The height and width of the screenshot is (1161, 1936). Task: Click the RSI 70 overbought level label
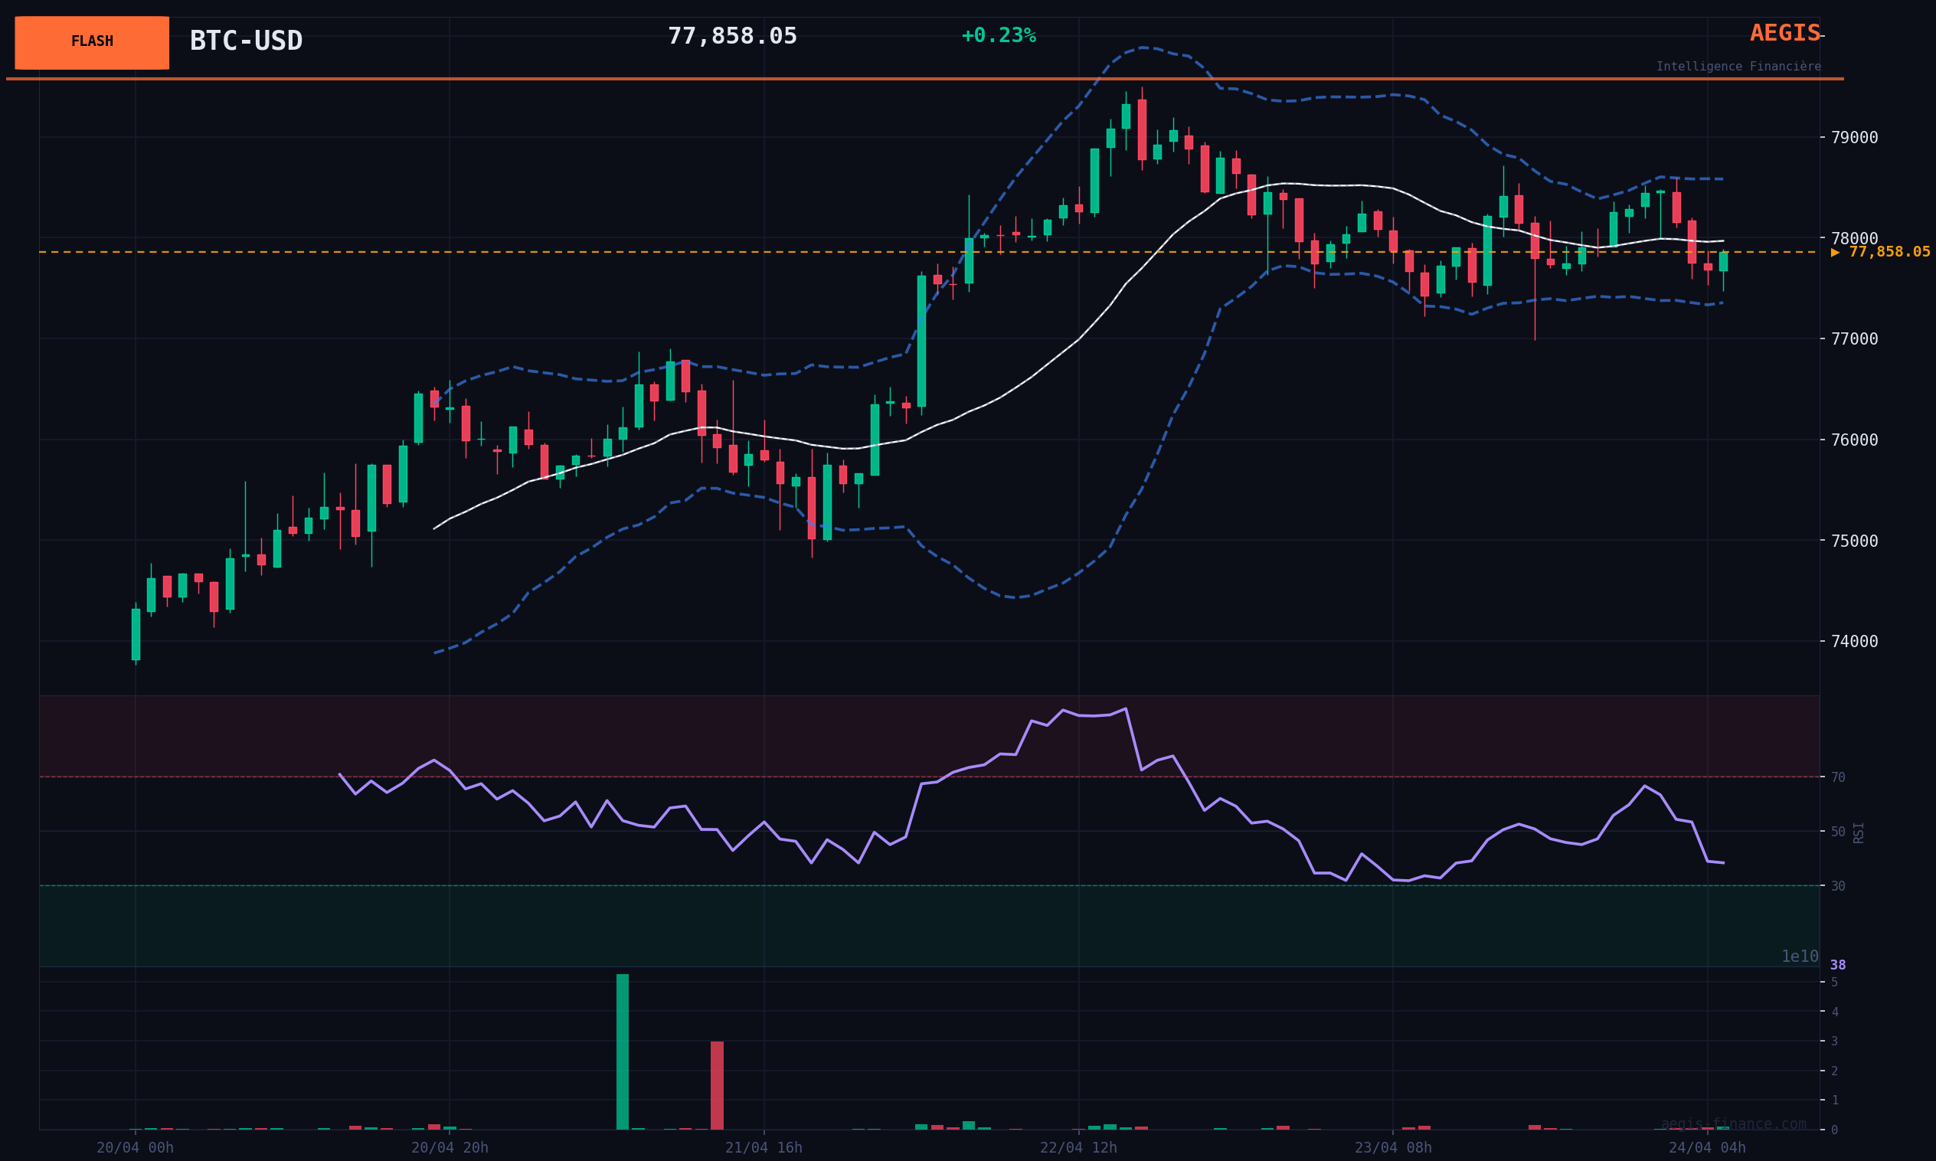coord(1837,777)
